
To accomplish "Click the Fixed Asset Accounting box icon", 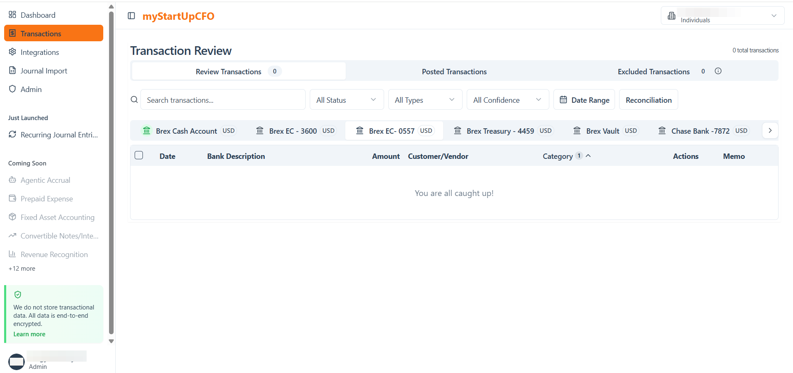I will point(12,217).
